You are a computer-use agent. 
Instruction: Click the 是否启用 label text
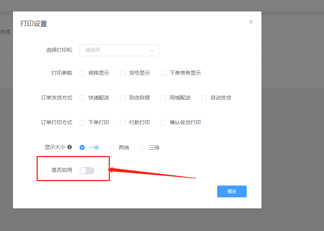pyautogui.click(x=62, y=170)
